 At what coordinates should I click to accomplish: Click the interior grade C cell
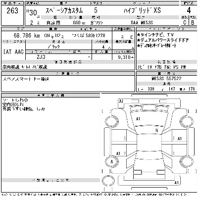coord(185,22)
